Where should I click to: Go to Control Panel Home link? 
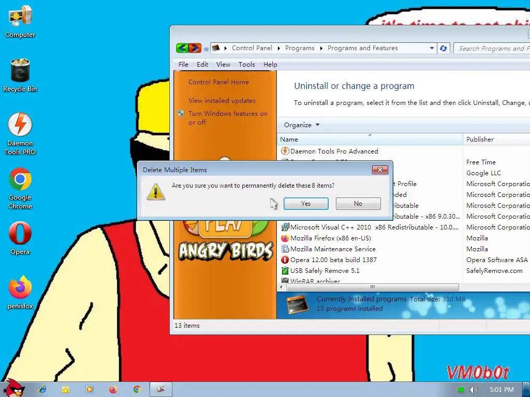tap(218, 82)
